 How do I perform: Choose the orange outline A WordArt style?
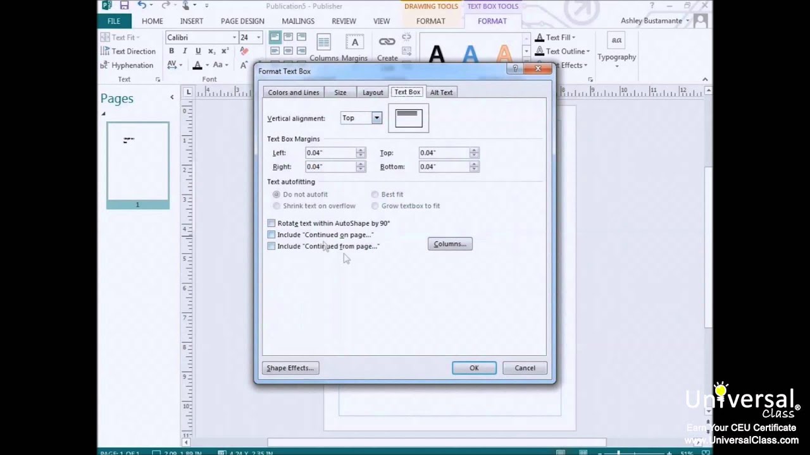[504, 54]
